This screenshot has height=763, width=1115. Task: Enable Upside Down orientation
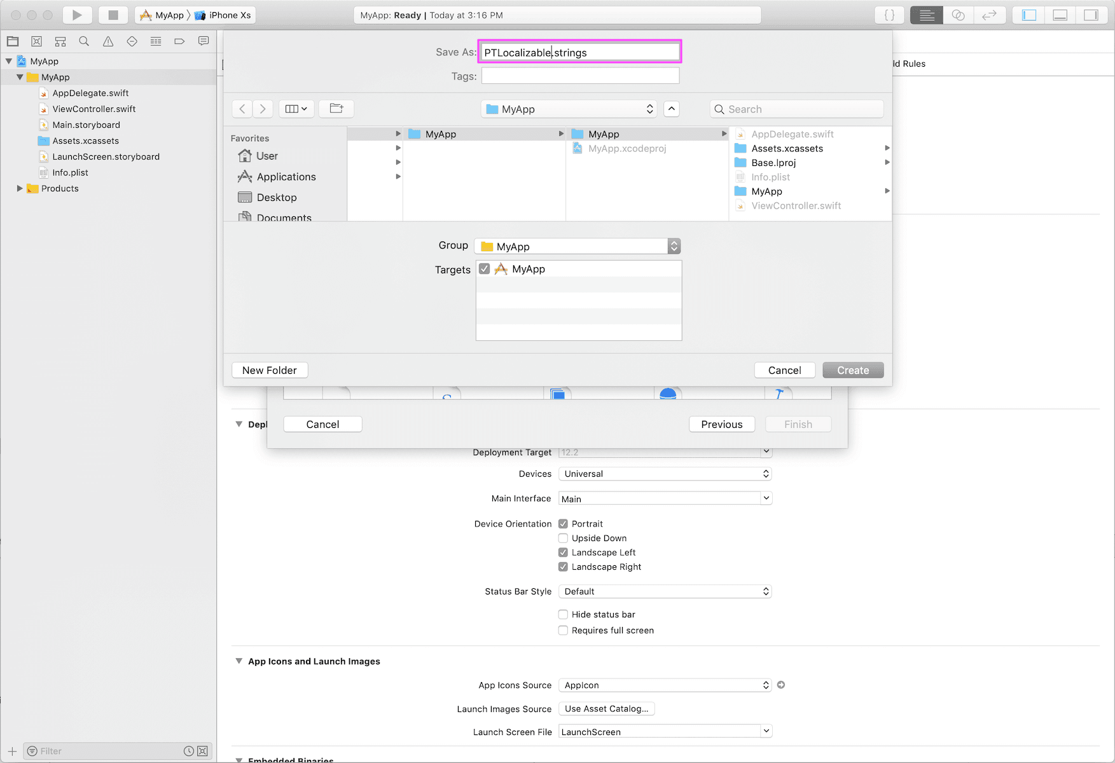[563, 539]
